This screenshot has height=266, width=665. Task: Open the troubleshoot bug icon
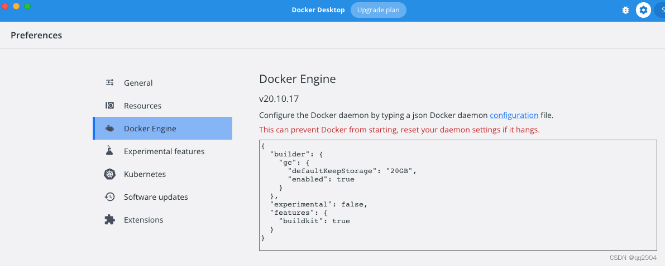(625, 10)
